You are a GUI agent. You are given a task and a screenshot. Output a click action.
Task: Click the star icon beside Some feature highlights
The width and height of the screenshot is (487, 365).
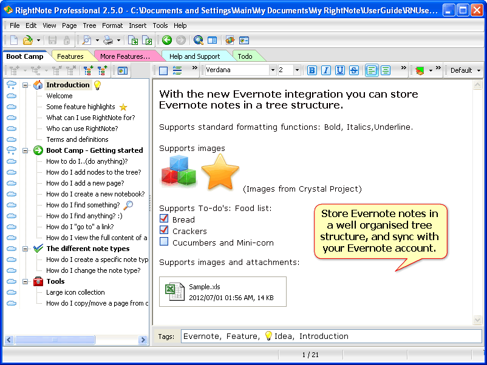(123, 107)
